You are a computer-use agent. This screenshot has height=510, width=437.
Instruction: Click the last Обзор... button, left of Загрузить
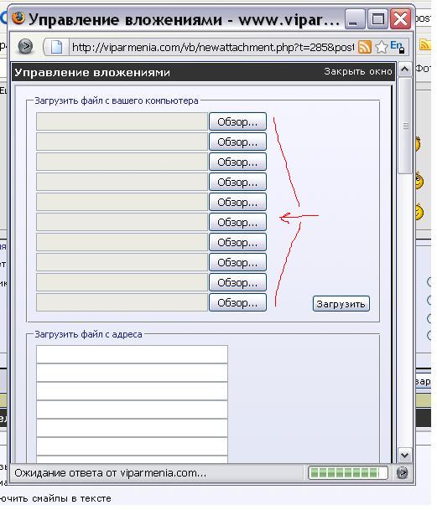point(237,303)
